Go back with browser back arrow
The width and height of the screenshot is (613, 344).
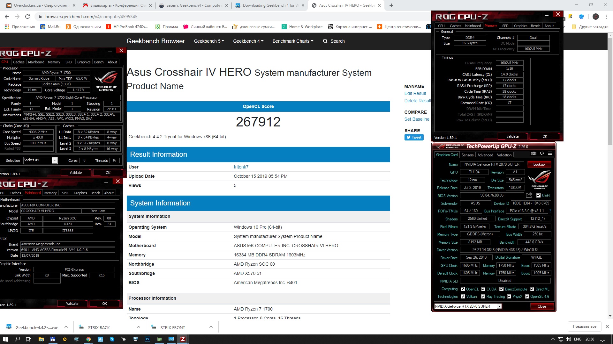[x=7, y=17]
